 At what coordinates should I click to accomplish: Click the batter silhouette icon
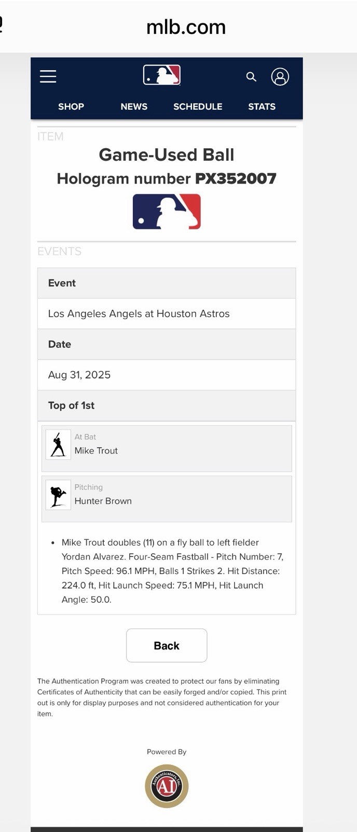(58, 445)
